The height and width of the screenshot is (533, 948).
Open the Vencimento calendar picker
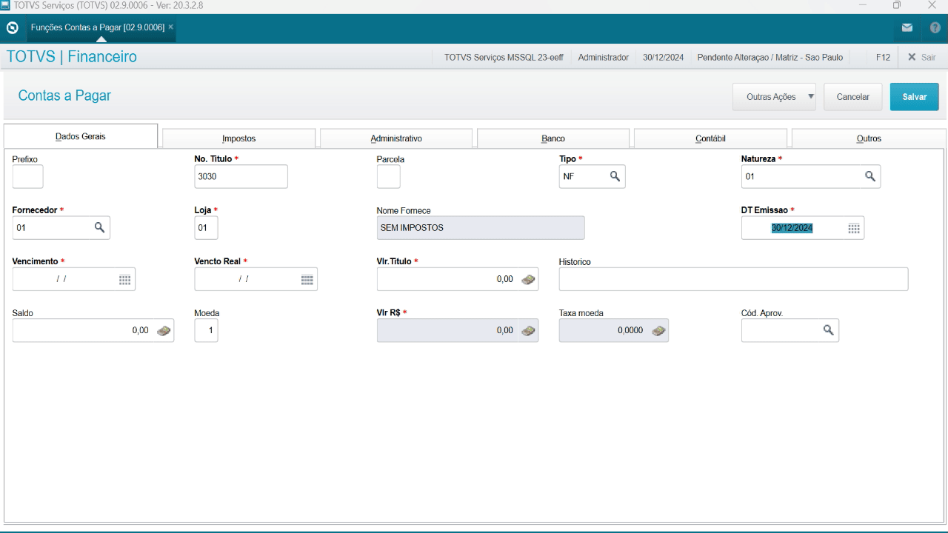(x=125, y=279)
